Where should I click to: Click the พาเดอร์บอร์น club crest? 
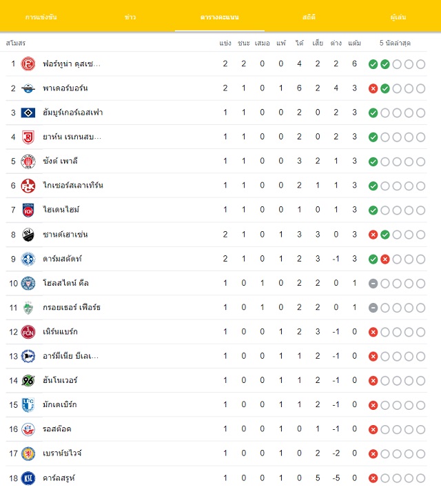(28, 88)
